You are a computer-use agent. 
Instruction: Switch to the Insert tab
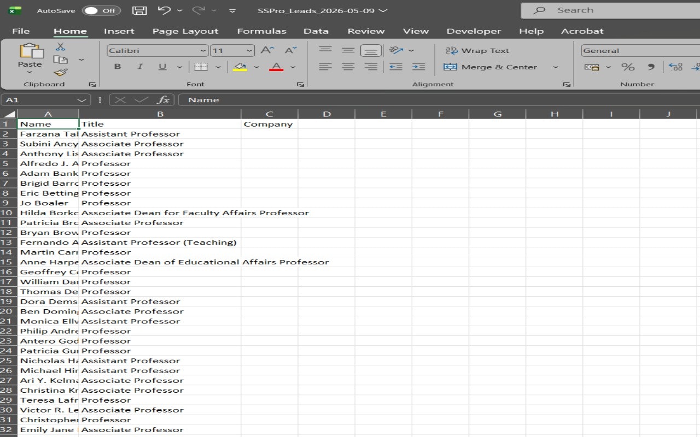click(x=119, y=31)
